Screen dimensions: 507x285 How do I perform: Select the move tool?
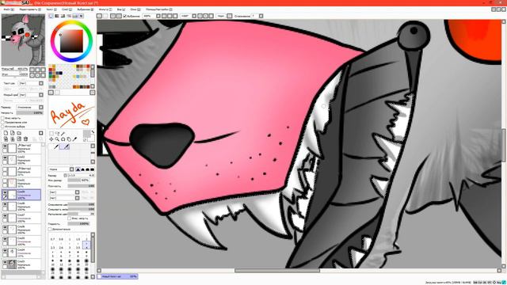click(51, 139)
